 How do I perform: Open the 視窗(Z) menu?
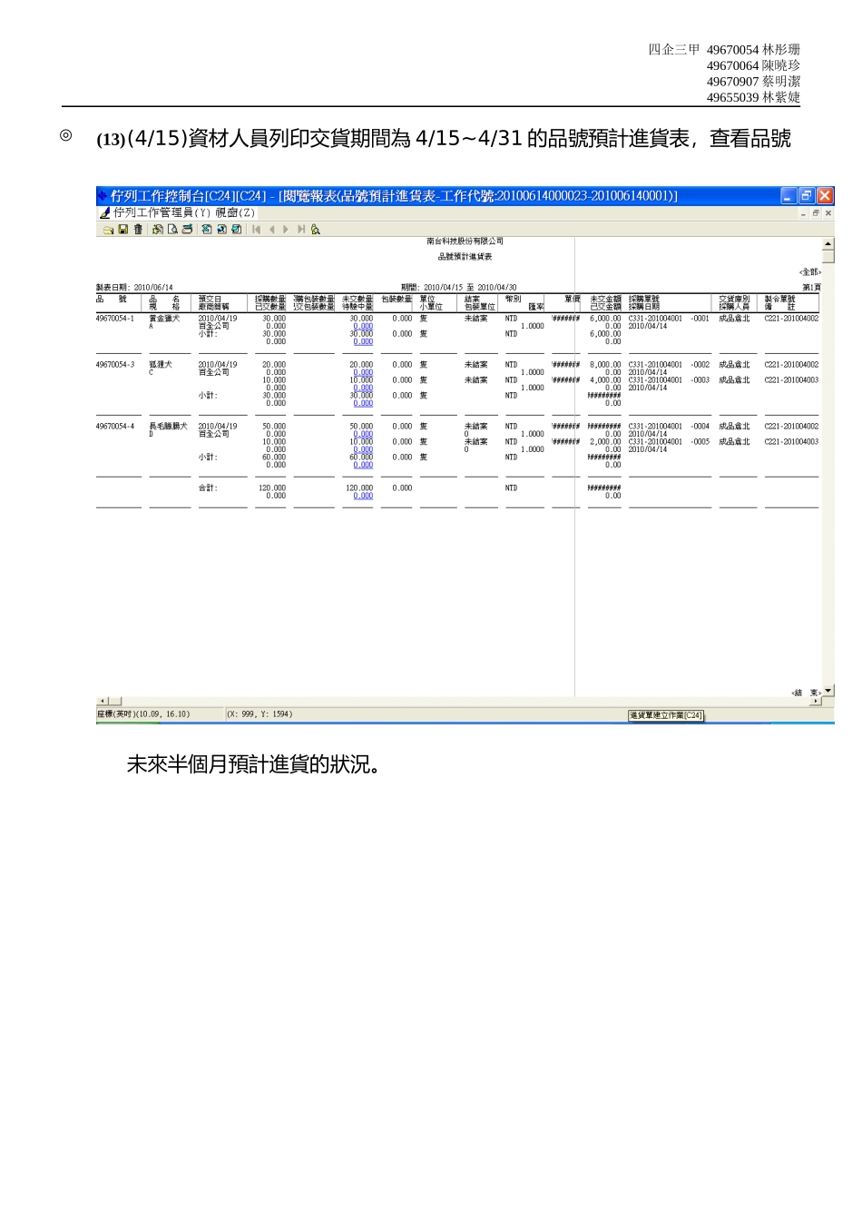(235, 212)
